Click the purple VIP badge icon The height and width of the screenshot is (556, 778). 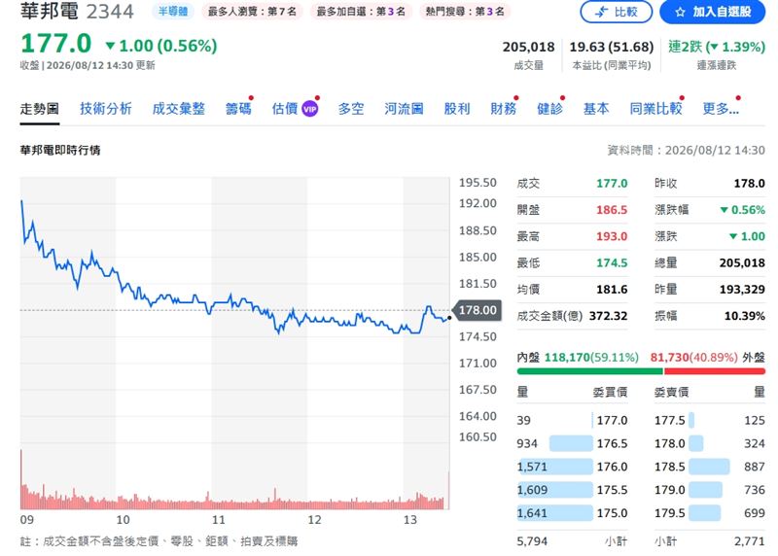click(x=309, y=109)
